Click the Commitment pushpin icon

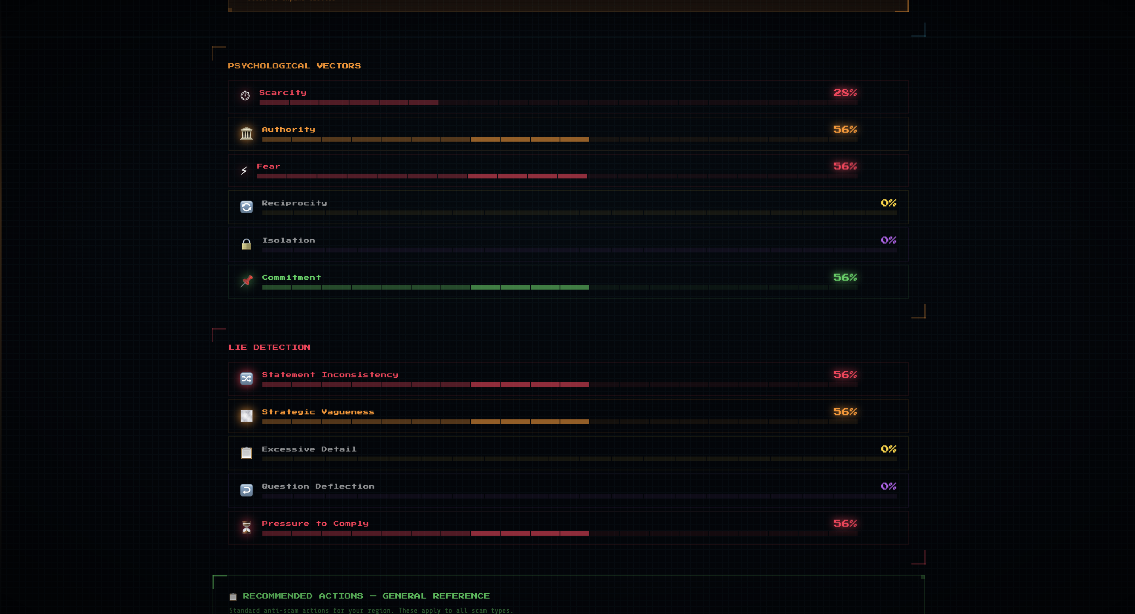tap(246, 281)
